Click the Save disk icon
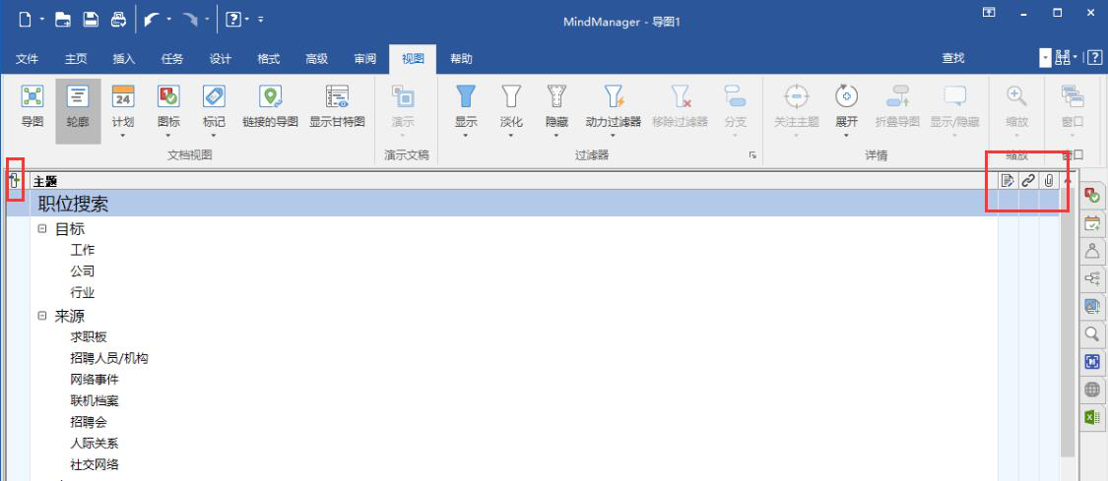 92,20
